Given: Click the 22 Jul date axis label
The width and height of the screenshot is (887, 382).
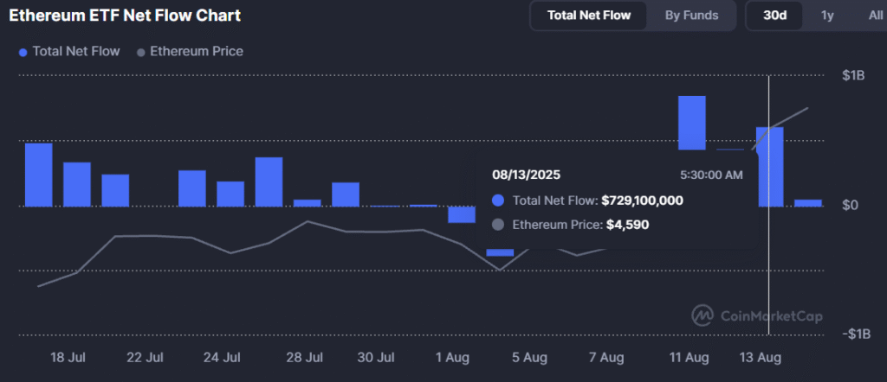Looking at the screenshot, I should 145,357.
